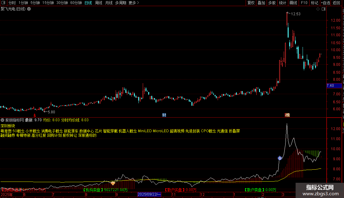Open the 复权 price adjustment option
Screen dimensions: 344x198
(251, 3)
